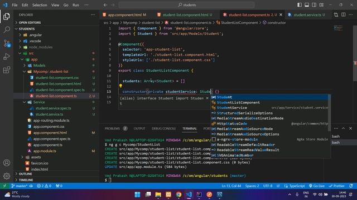This screenshot has height=200, width=357.
Task: Open student.service.ts in explorer tree
Action: (49, 114)
